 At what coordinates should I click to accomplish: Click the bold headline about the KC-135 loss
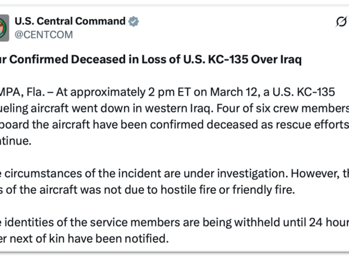[151, 60]
